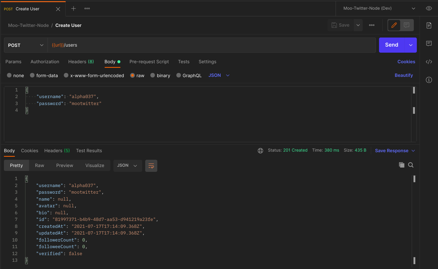Click the request URL field
The image size is (438, 269).
coord(212,45)
